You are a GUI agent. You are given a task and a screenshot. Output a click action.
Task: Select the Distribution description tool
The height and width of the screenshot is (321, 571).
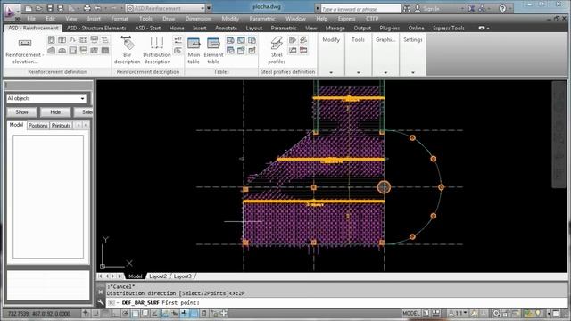(x=157, y=51)
